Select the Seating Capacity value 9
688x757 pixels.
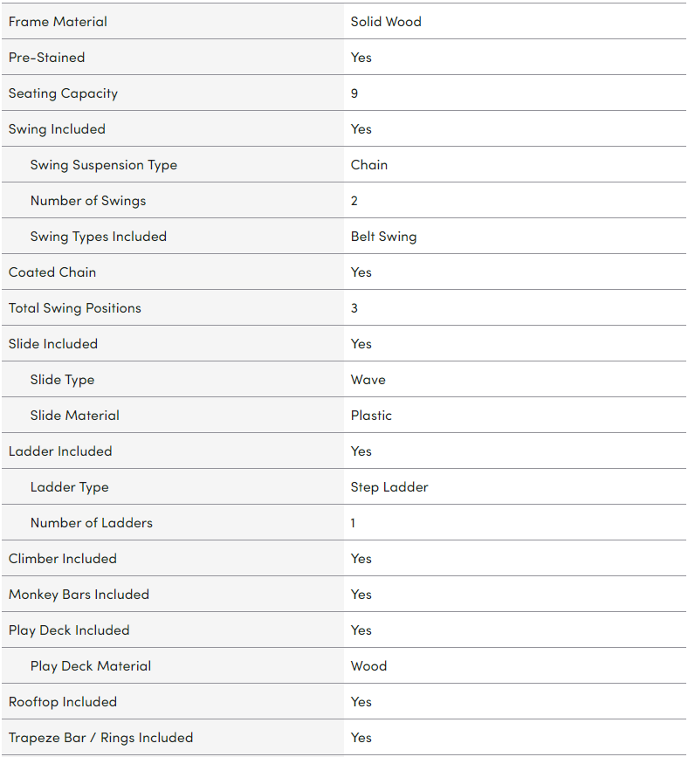tap(354, 93)
